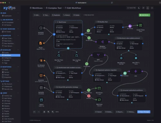Select the Split controller node
Screen dimensions: 161x123
point(98,55)
